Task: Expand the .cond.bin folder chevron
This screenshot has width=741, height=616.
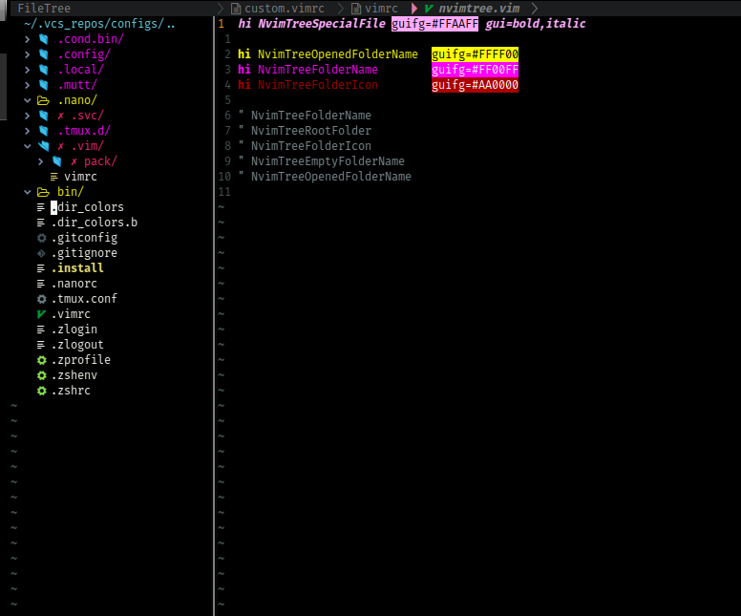Action: point(28,39)
